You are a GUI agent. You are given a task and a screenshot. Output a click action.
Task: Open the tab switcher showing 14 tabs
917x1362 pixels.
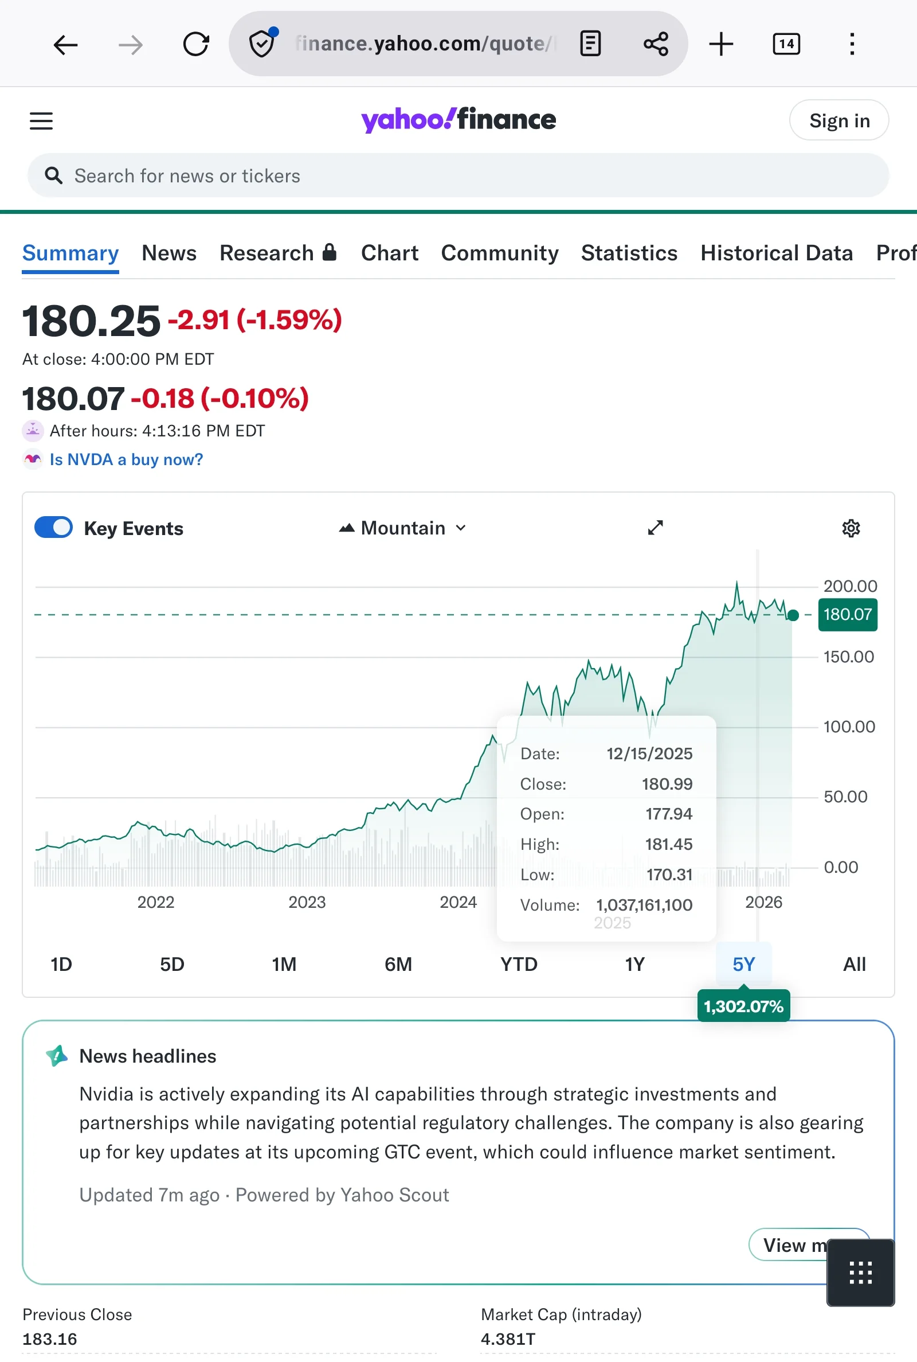[786, 44]
